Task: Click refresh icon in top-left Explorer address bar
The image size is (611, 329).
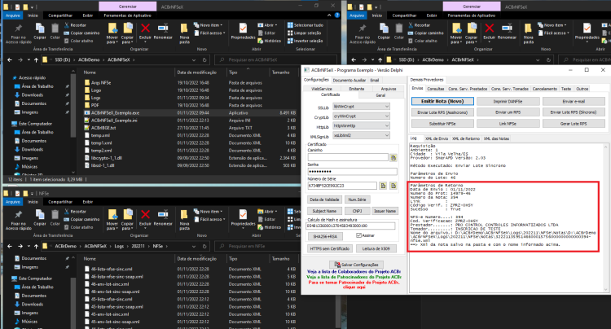Action: [204, 60]
